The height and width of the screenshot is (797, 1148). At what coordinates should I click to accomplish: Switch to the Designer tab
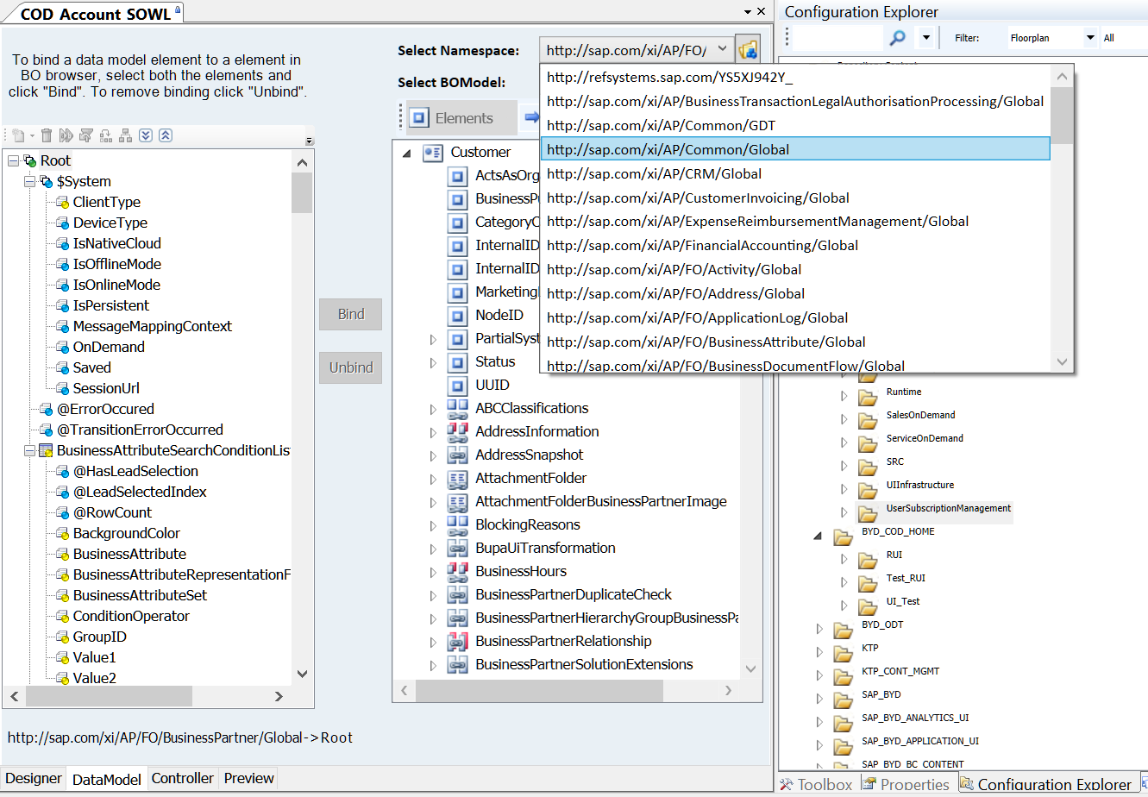coord(34,778)
